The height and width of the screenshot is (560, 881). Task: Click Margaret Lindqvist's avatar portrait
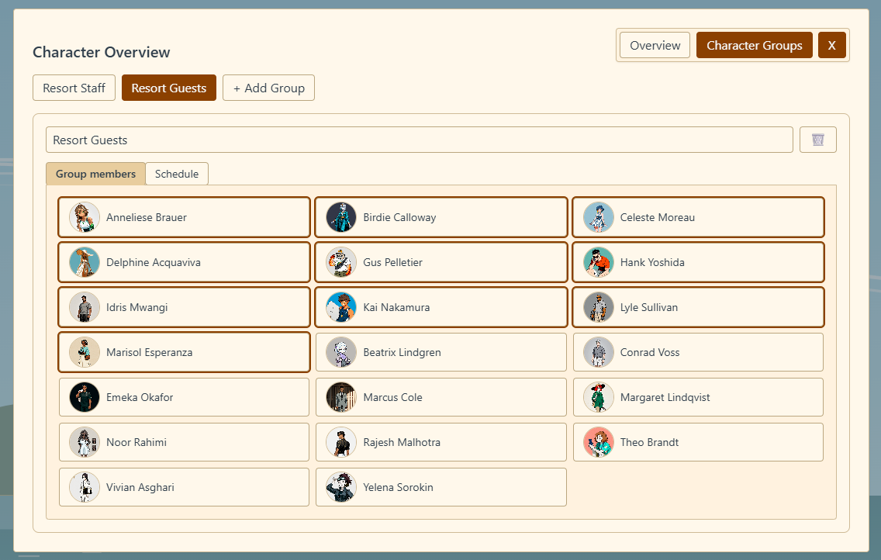click(599, 397)
